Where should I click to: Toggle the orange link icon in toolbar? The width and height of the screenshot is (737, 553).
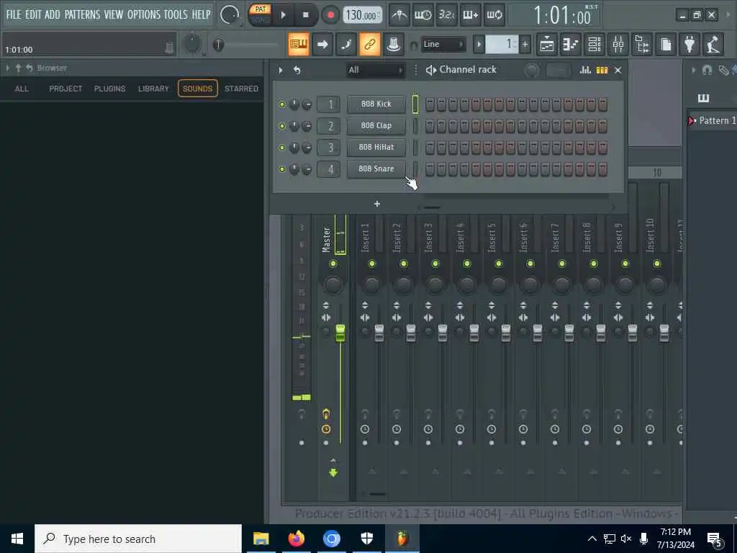tap(370, 45)
